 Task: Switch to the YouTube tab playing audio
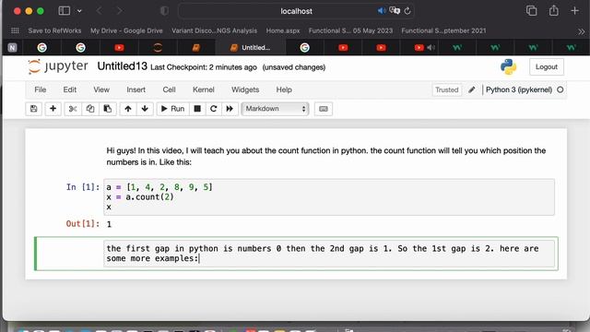[x=419, y=48]
